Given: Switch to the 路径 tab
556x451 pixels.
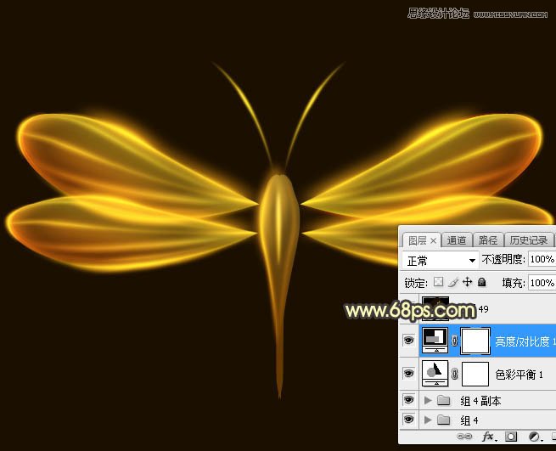Looking at the screenshot, I should click(x=488, y=240).
